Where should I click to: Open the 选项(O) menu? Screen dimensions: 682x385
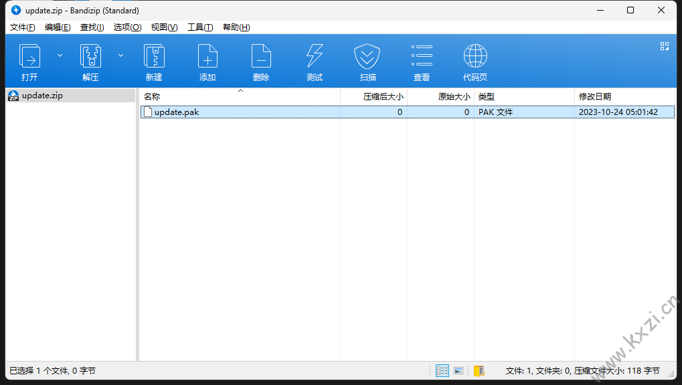pos(127,27)
